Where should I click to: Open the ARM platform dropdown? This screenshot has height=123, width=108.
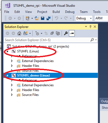coord(101,18)
